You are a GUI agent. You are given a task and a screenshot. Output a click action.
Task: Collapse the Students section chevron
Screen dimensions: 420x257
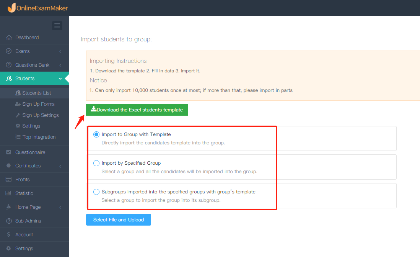[60, 79]
